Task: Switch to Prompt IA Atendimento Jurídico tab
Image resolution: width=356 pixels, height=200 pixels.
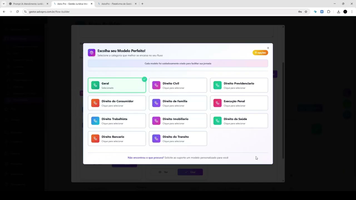Action: coord(29,4)
